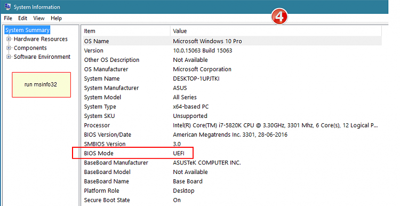Screen dimensions: 400x206
Task: Click the Item column header
Action: point(126,31)
